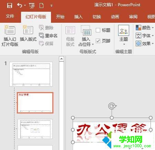Open the 字体 dropdown

coord(153,36)
